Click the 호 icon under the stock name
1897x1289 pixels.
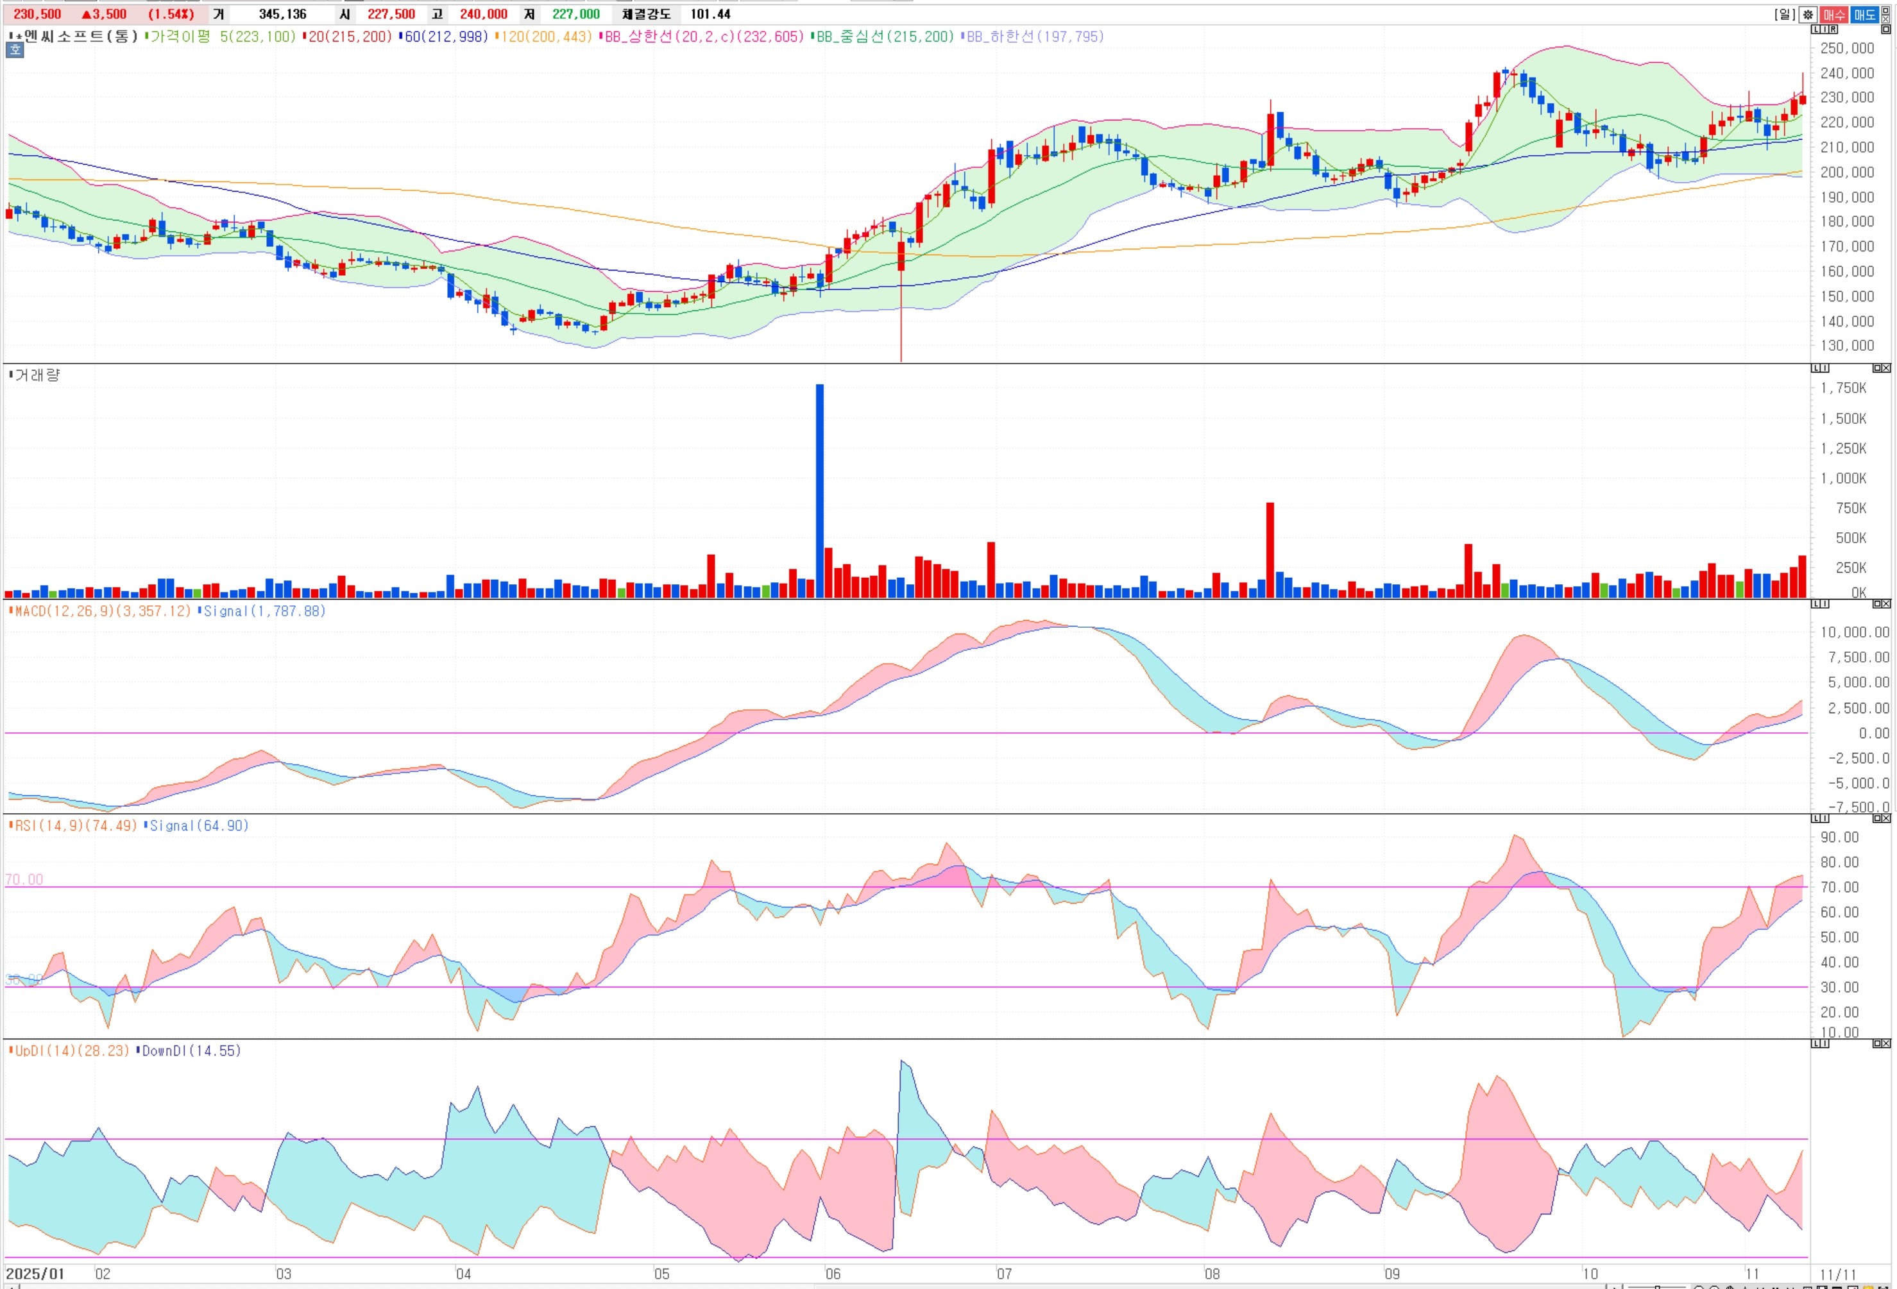click(x=15, y=51)
